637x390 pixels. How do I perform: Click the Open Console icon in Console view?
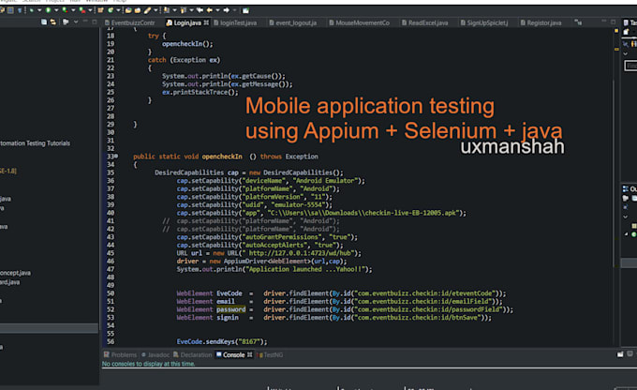620,354
